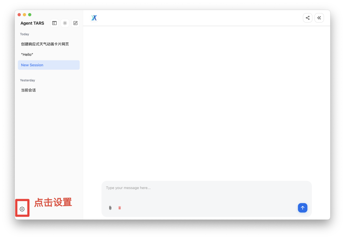Screen dimensions: 345x239
Task: Open settings via the gear icon
Action: (x=22, y=209)
